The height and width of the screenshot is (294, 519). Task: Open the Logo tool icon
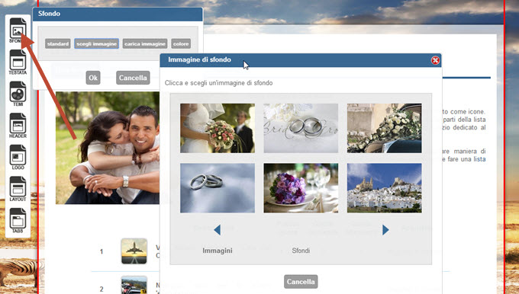tap(18, 157)
